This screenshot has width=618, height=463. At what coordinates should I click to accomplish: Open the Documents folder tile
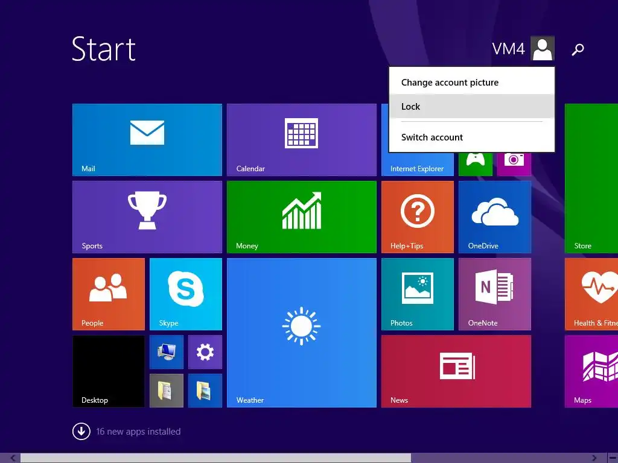coord(167,391)
